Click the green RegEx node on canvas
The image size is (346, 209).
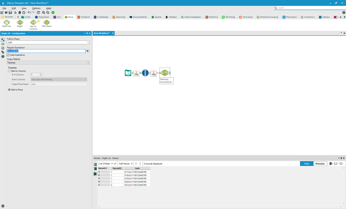(x=165, y=73)
